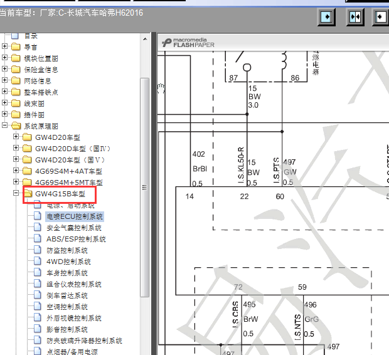Click folder icon beside 4G69S4M+4AT车型
Screen dimensions: 389x355
27,171
